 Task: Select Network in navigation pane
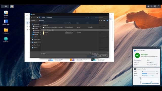coord(35,48)
